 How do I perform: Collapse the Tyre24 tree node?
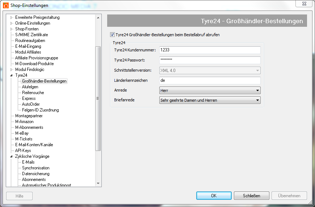click(x=11, y=75)
